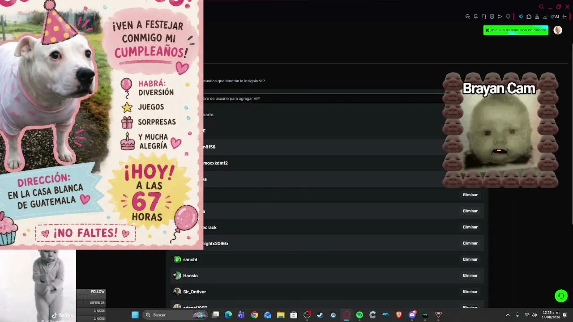Click Eliminar for user Hoosio
The height and width of the screenshot is (322, 573).
pyautogui.click(x=470, y=275)
